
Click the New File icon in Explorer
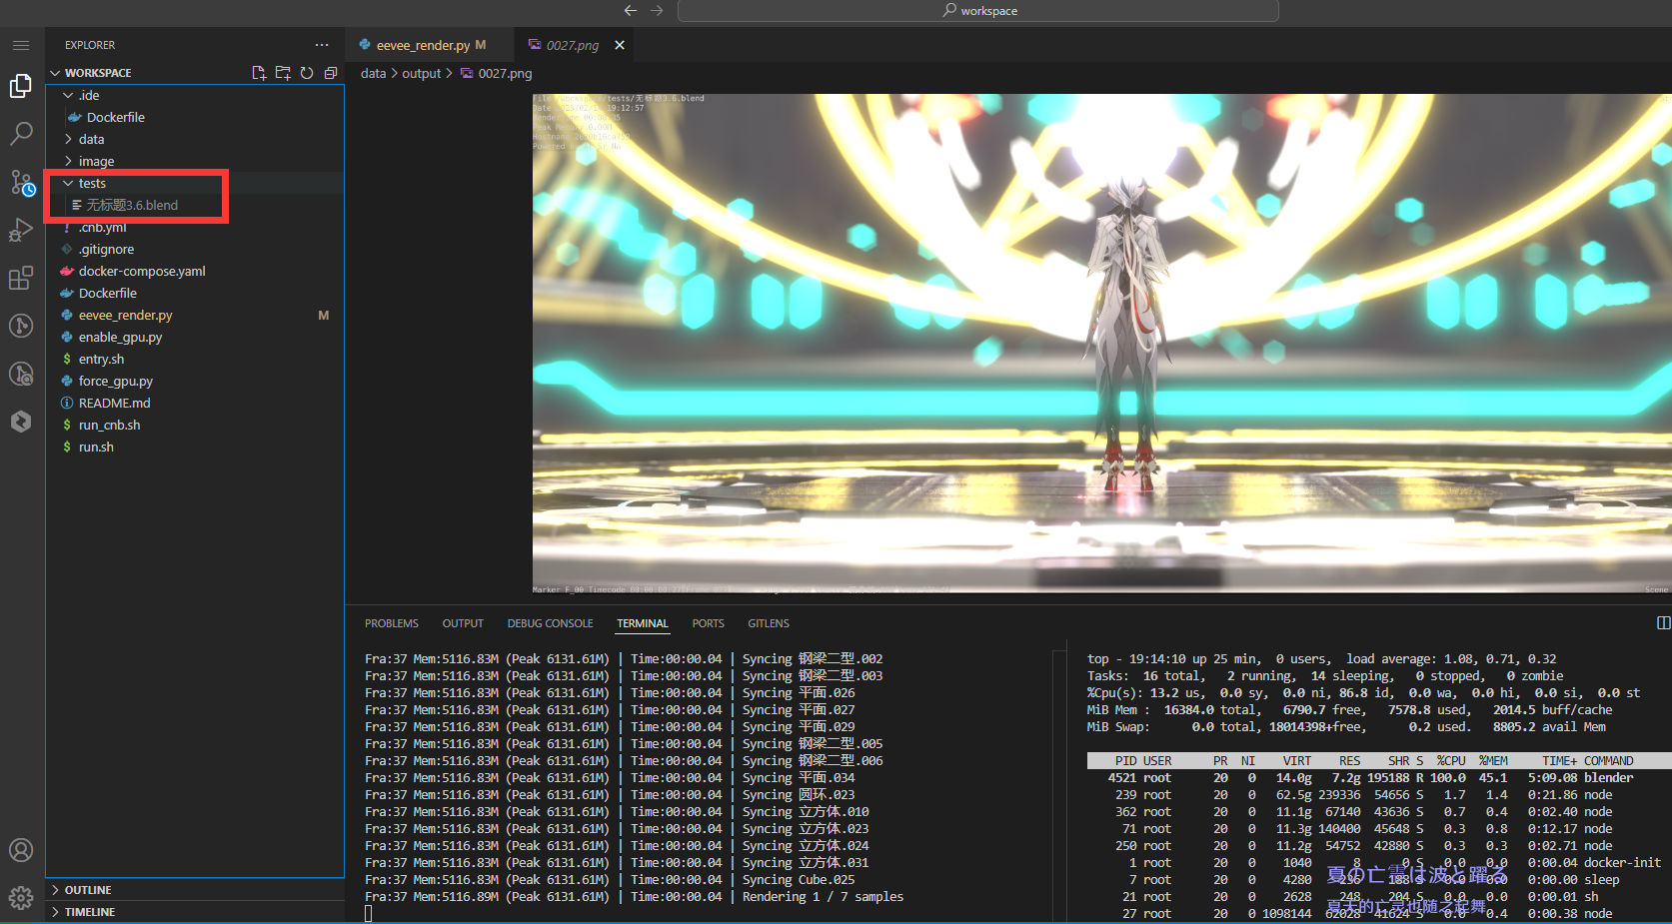tap(259, 73)
